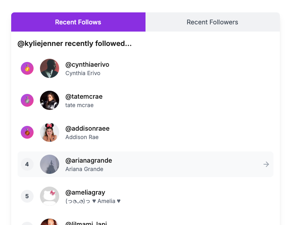This screenshot has width=305, height=225.
Task: Select the Recent Follows tab
Action: 78,22
